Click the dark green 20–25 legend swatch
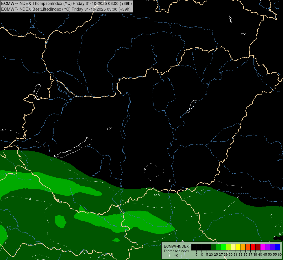 tap(214, 247)
